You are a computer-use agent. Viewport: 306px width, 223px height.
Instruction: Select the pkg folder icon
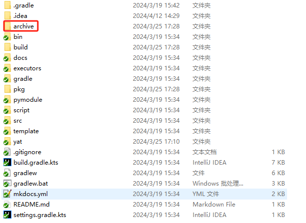(x=7, y=89)
